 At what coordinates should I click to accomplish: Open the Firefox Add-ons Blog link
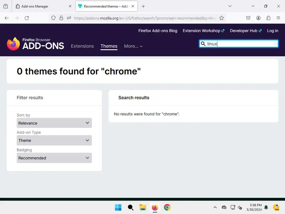(x=158, y=31)
